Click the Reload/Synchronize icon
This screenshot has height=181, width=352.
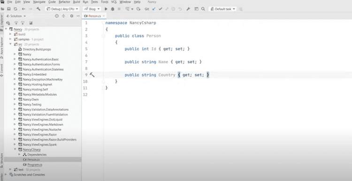15,9
